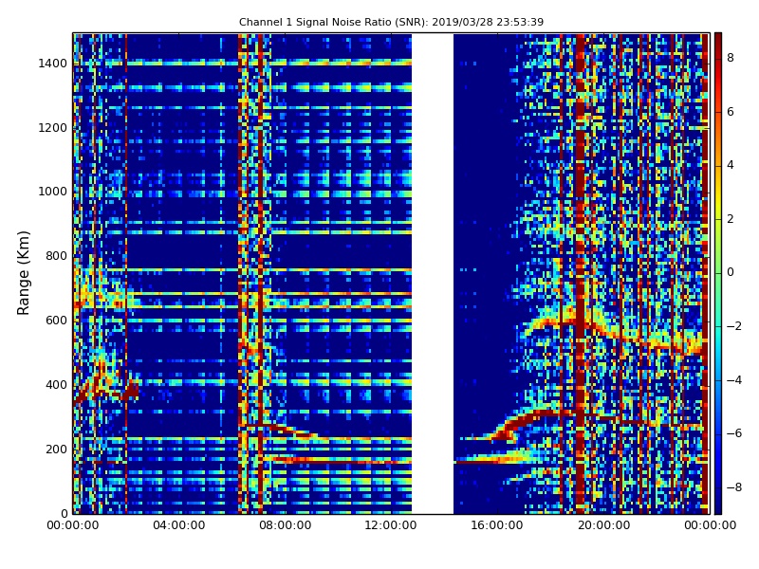This screenshot has width=759, height=569.
Task: Click colorbar tick label 8
Action: click(731, 58)
